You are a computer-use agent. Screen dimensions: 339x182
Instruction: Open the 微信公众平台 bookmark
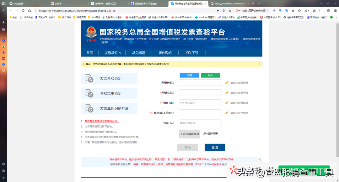click(x=226, y=18)
